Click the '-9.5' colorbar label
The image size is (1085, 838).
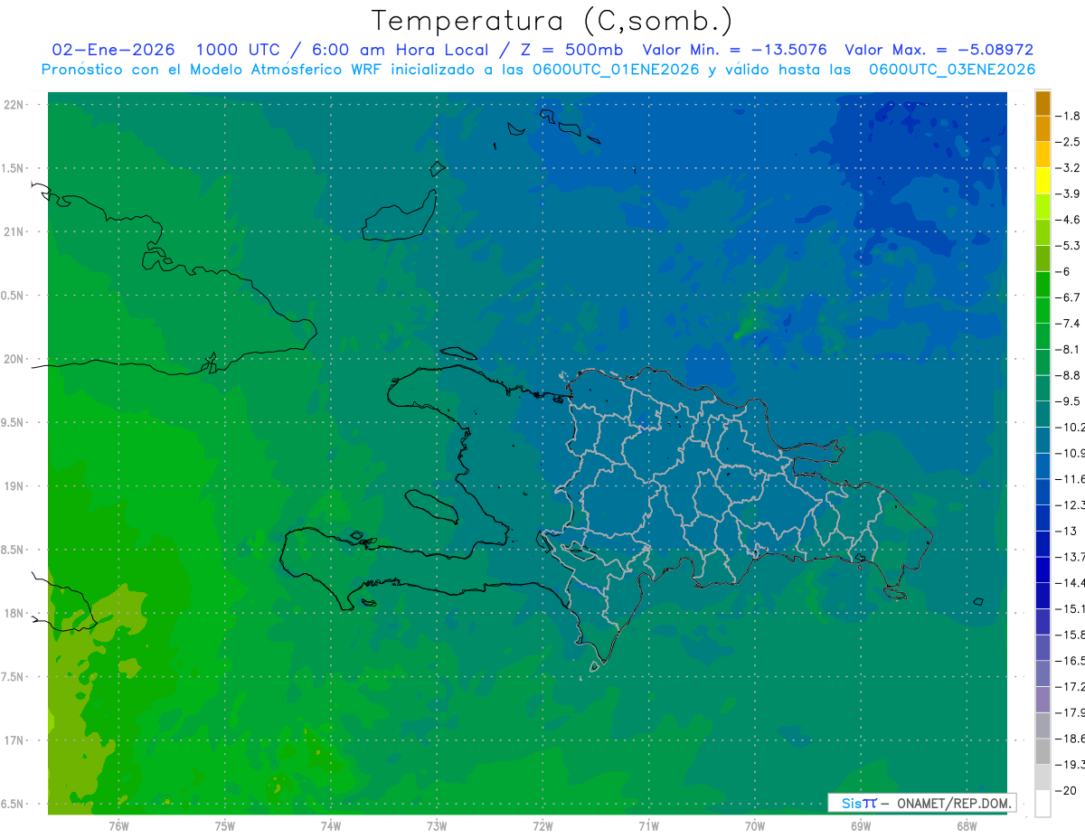pyautogui.click(x=1070, y=401)
